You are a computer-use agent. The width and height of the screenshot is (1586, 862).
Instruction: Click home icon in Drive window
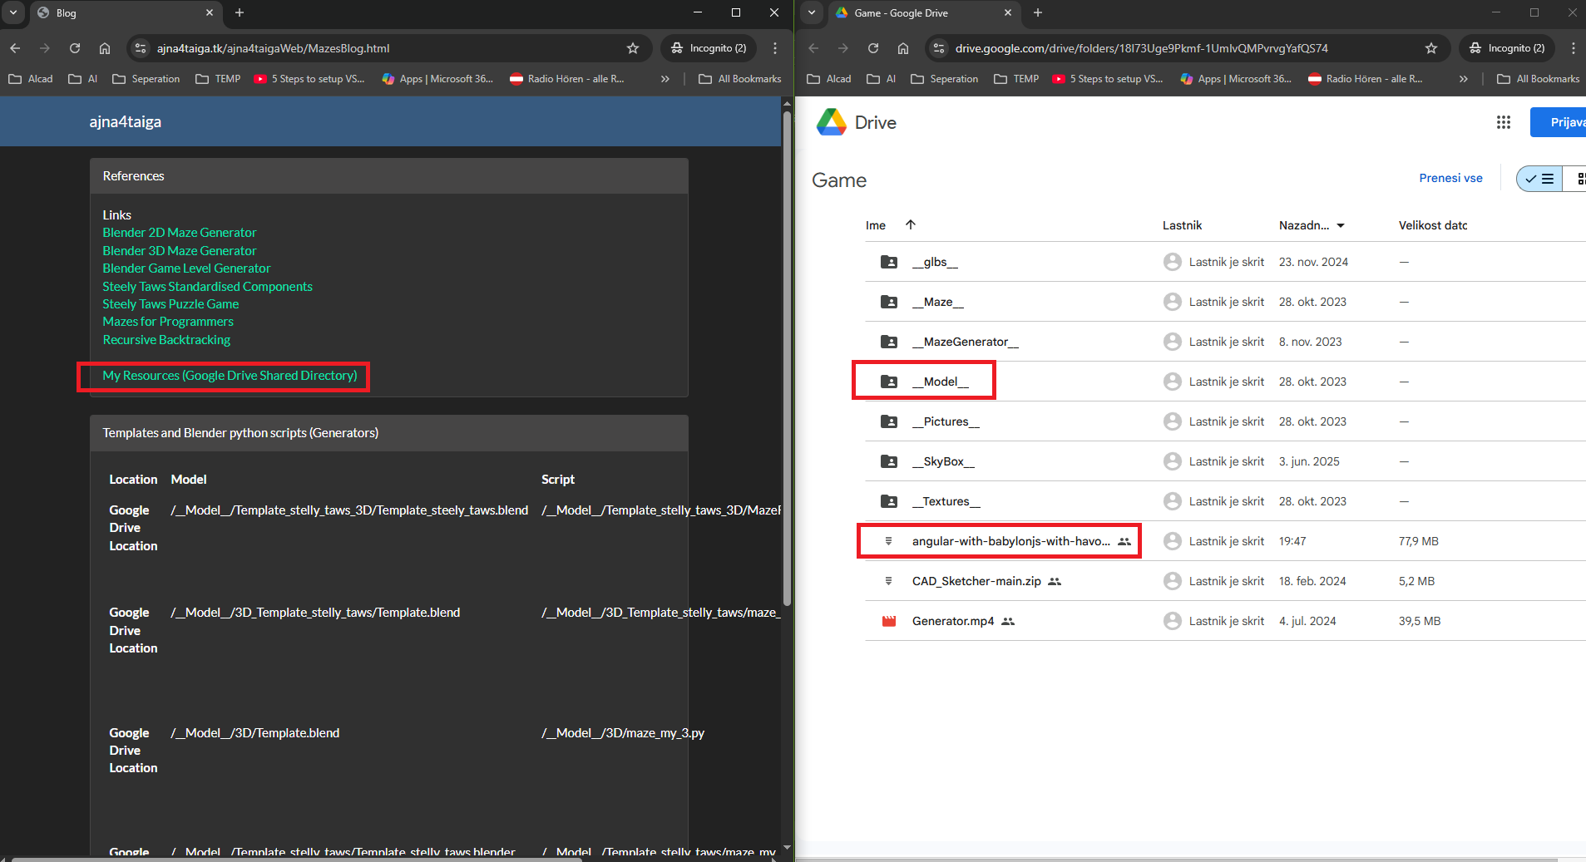(x=902, y=48)
